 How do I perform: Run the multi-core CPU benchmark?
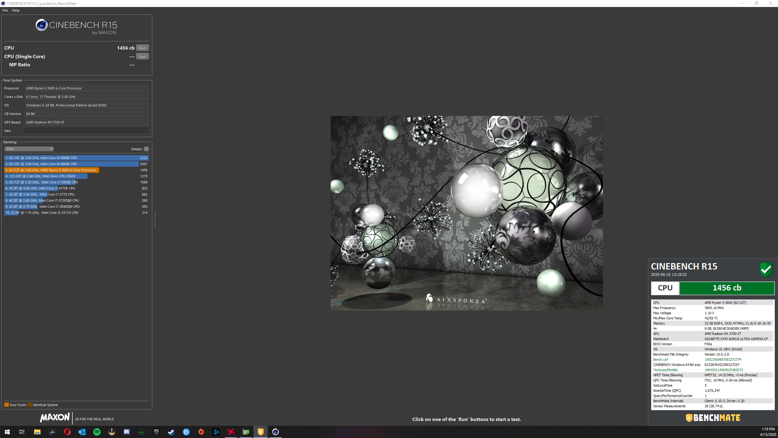point(142,48)
